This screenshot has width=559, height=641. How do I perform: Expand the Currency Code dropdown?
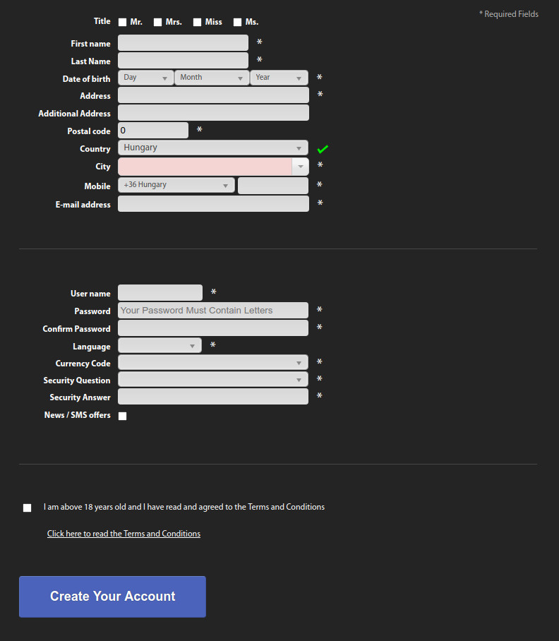click(213, 362)
